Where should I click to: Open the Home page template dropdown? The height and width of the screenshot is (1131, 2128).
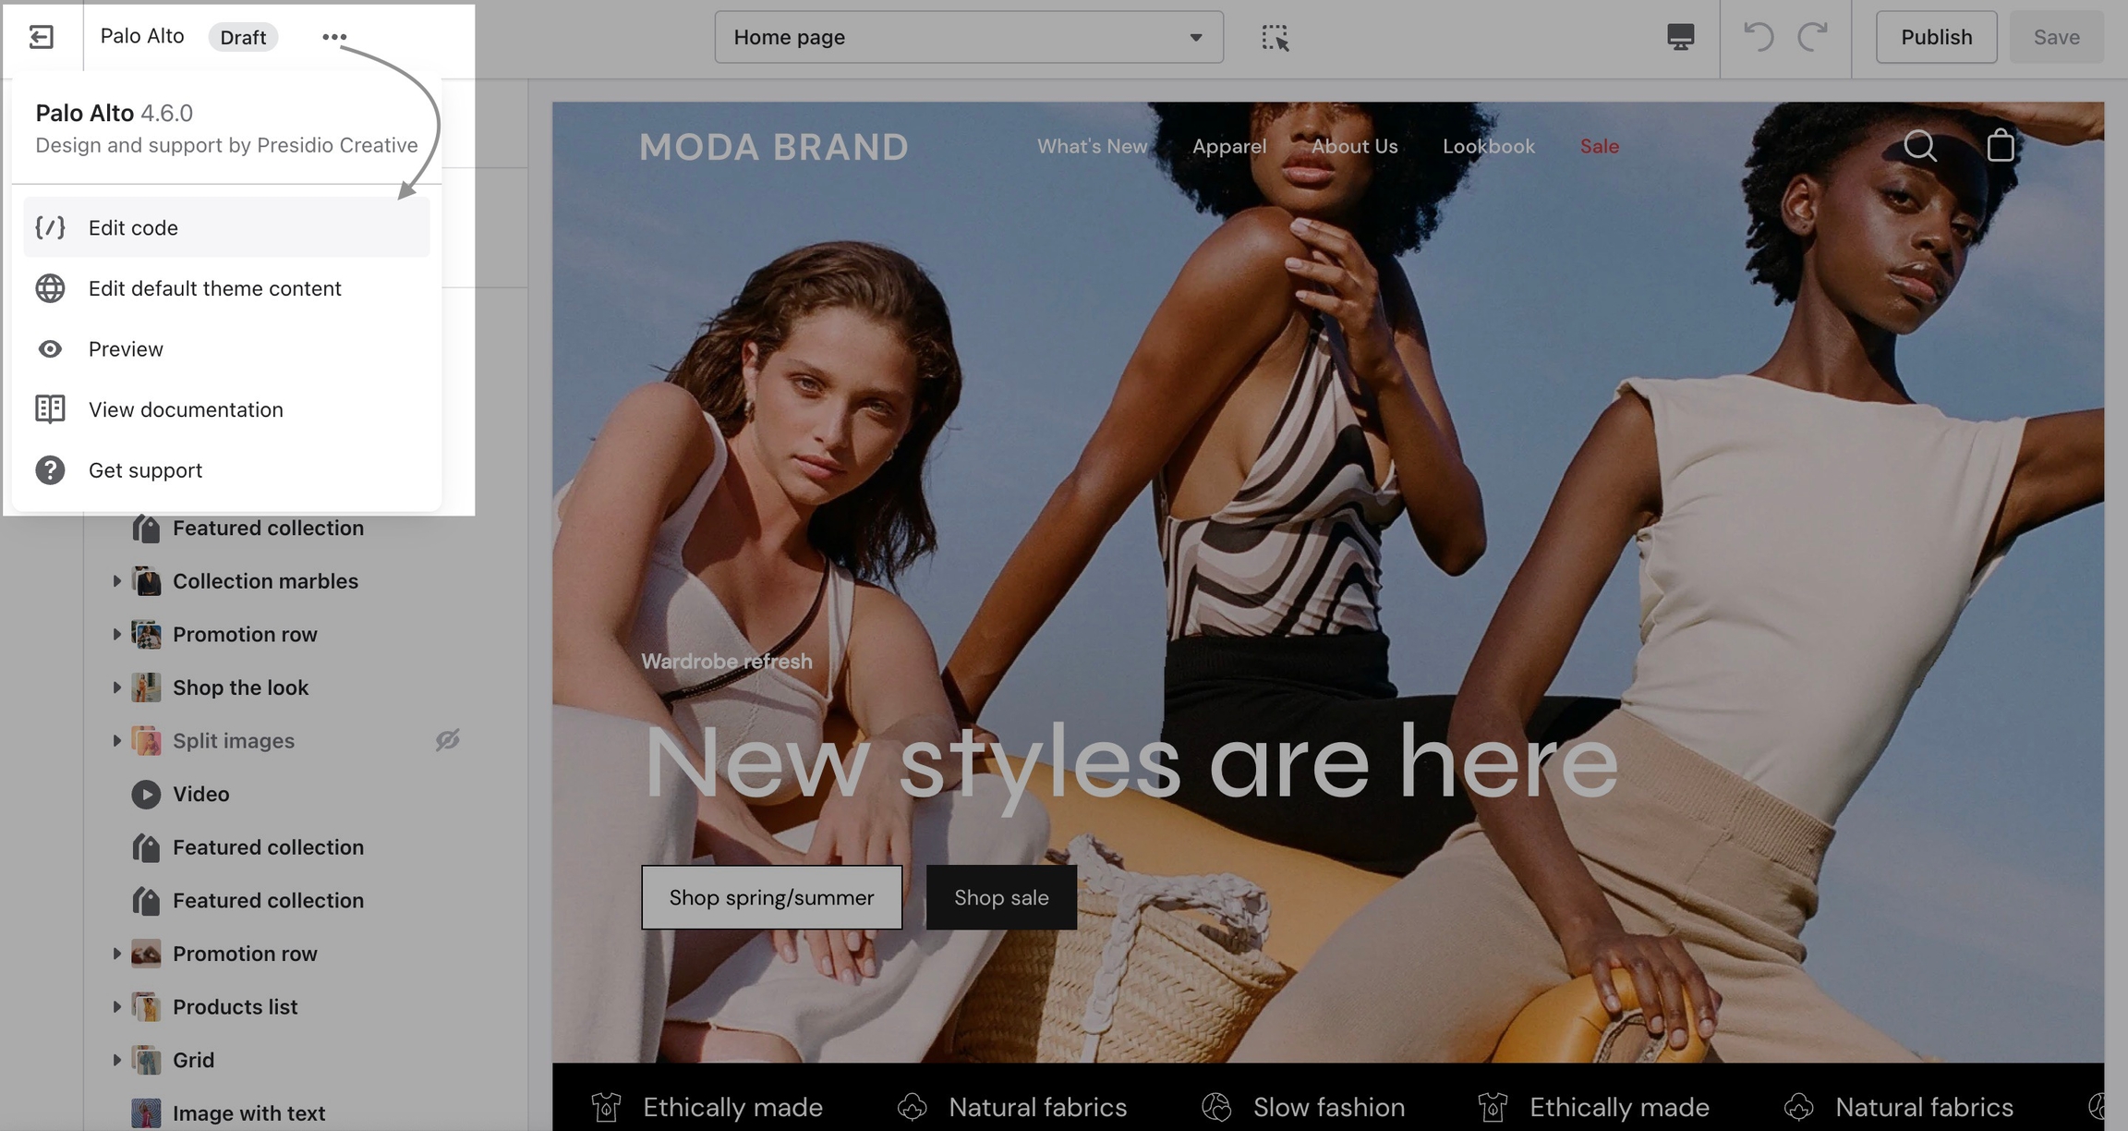(x=969, y=37)
